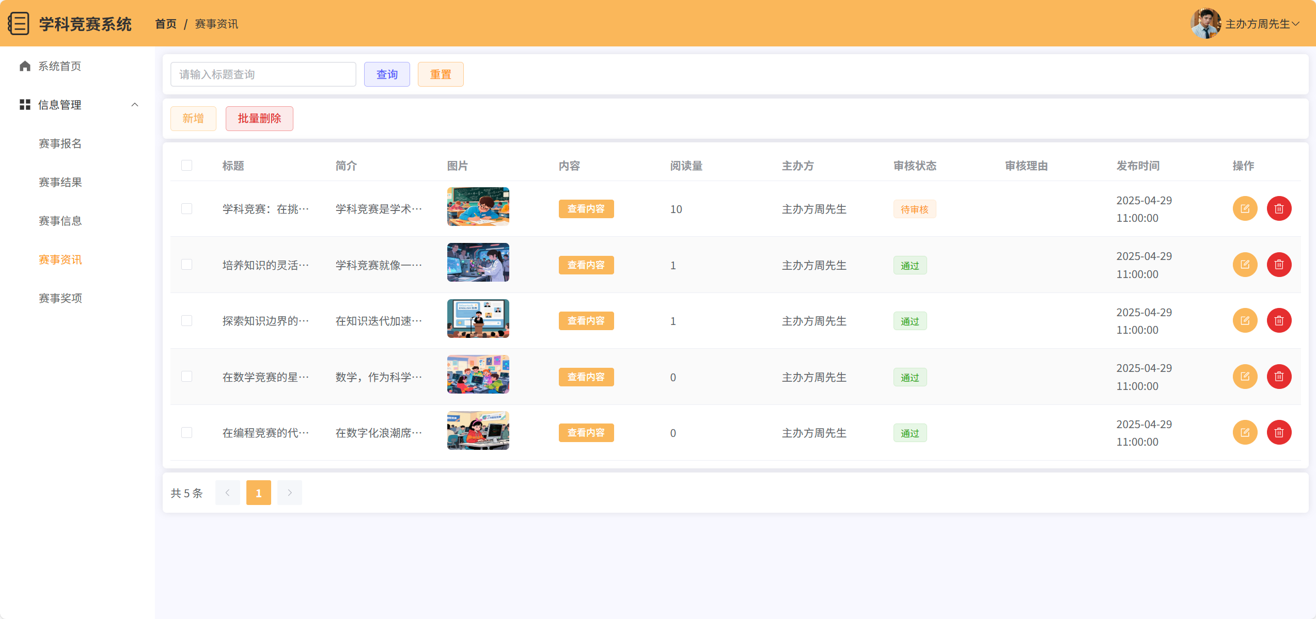Delete the first row with the red trash icon
1316x619 pixels.
click(x=1279, y=209)
